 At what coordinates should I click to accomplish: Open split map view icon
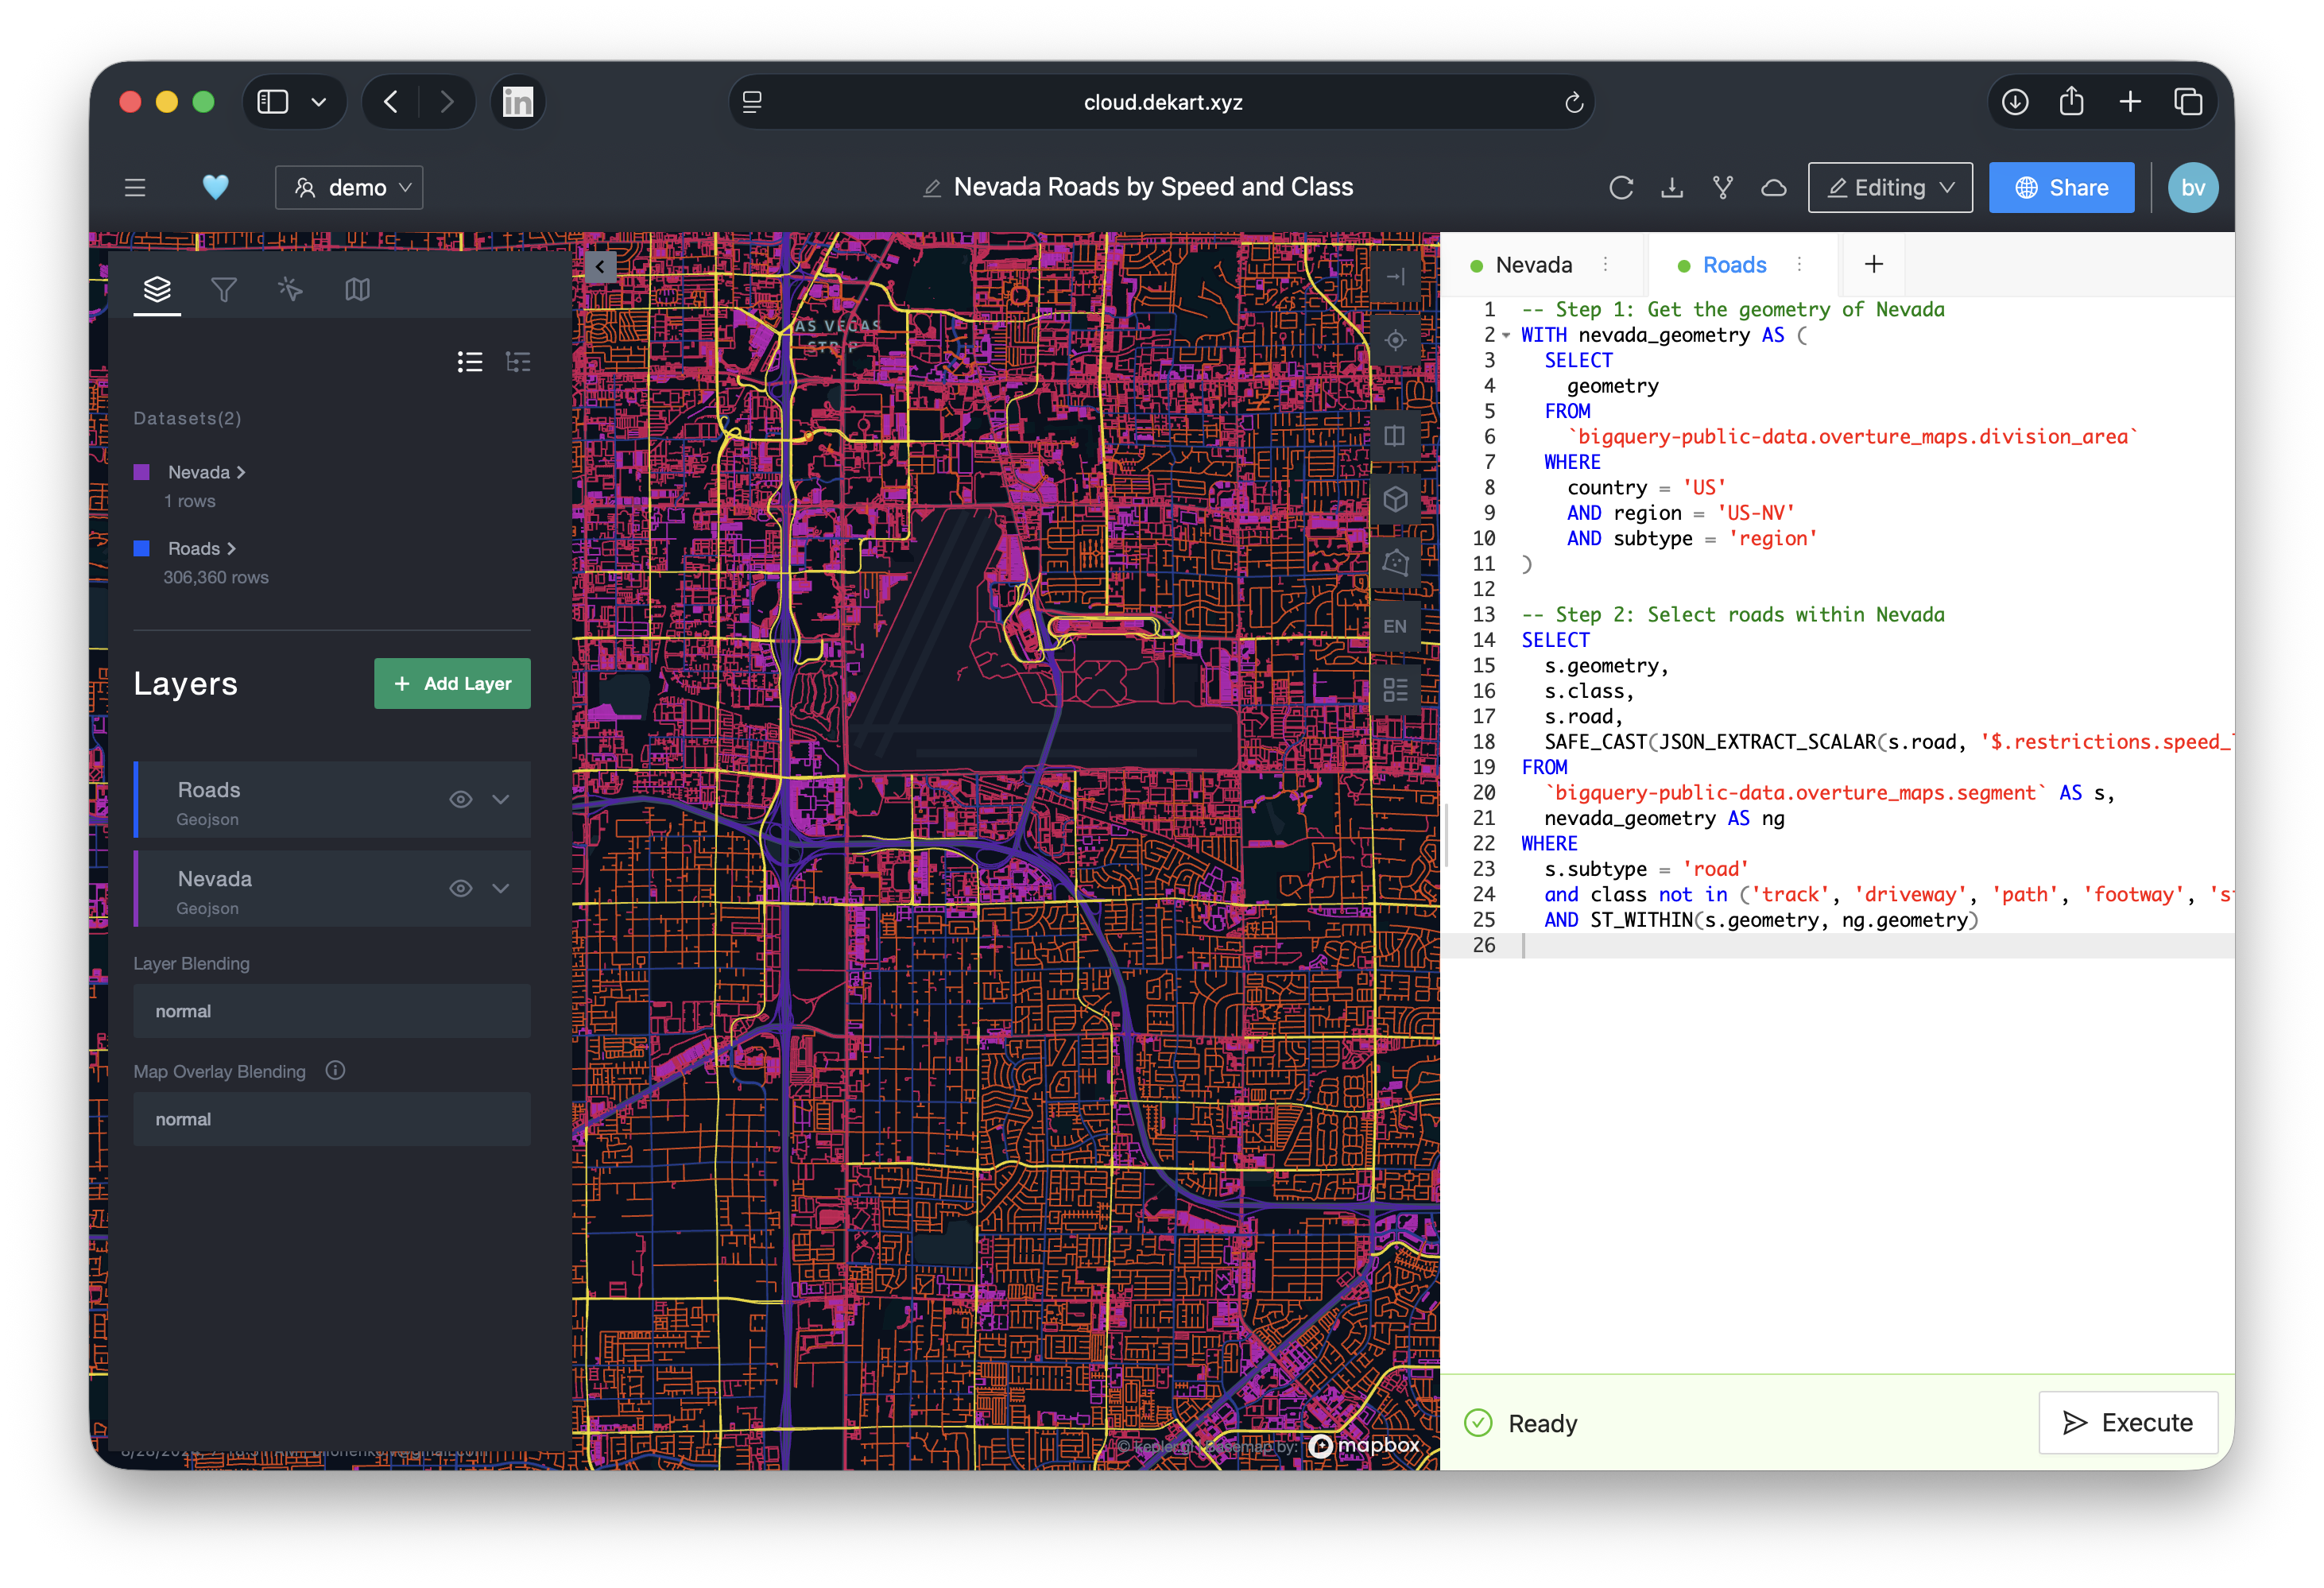coord(1395,436)
